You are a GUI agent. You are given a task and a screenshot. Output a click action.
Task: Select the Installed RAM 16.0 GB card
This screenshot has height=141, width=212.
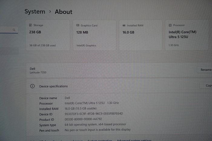tap(141, 35)
